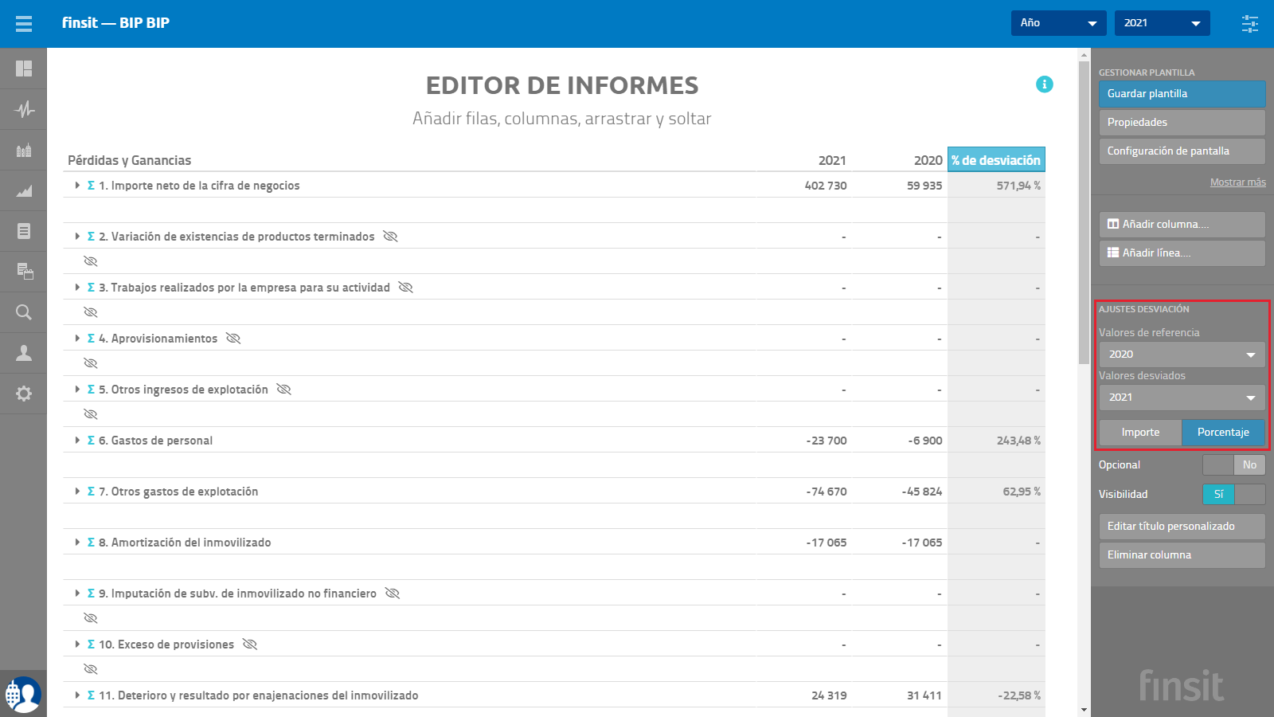Click the assistant avatar bottom-left
Image resolution: width=1274 pixels, height=717 pixels.
click(23, 694)
